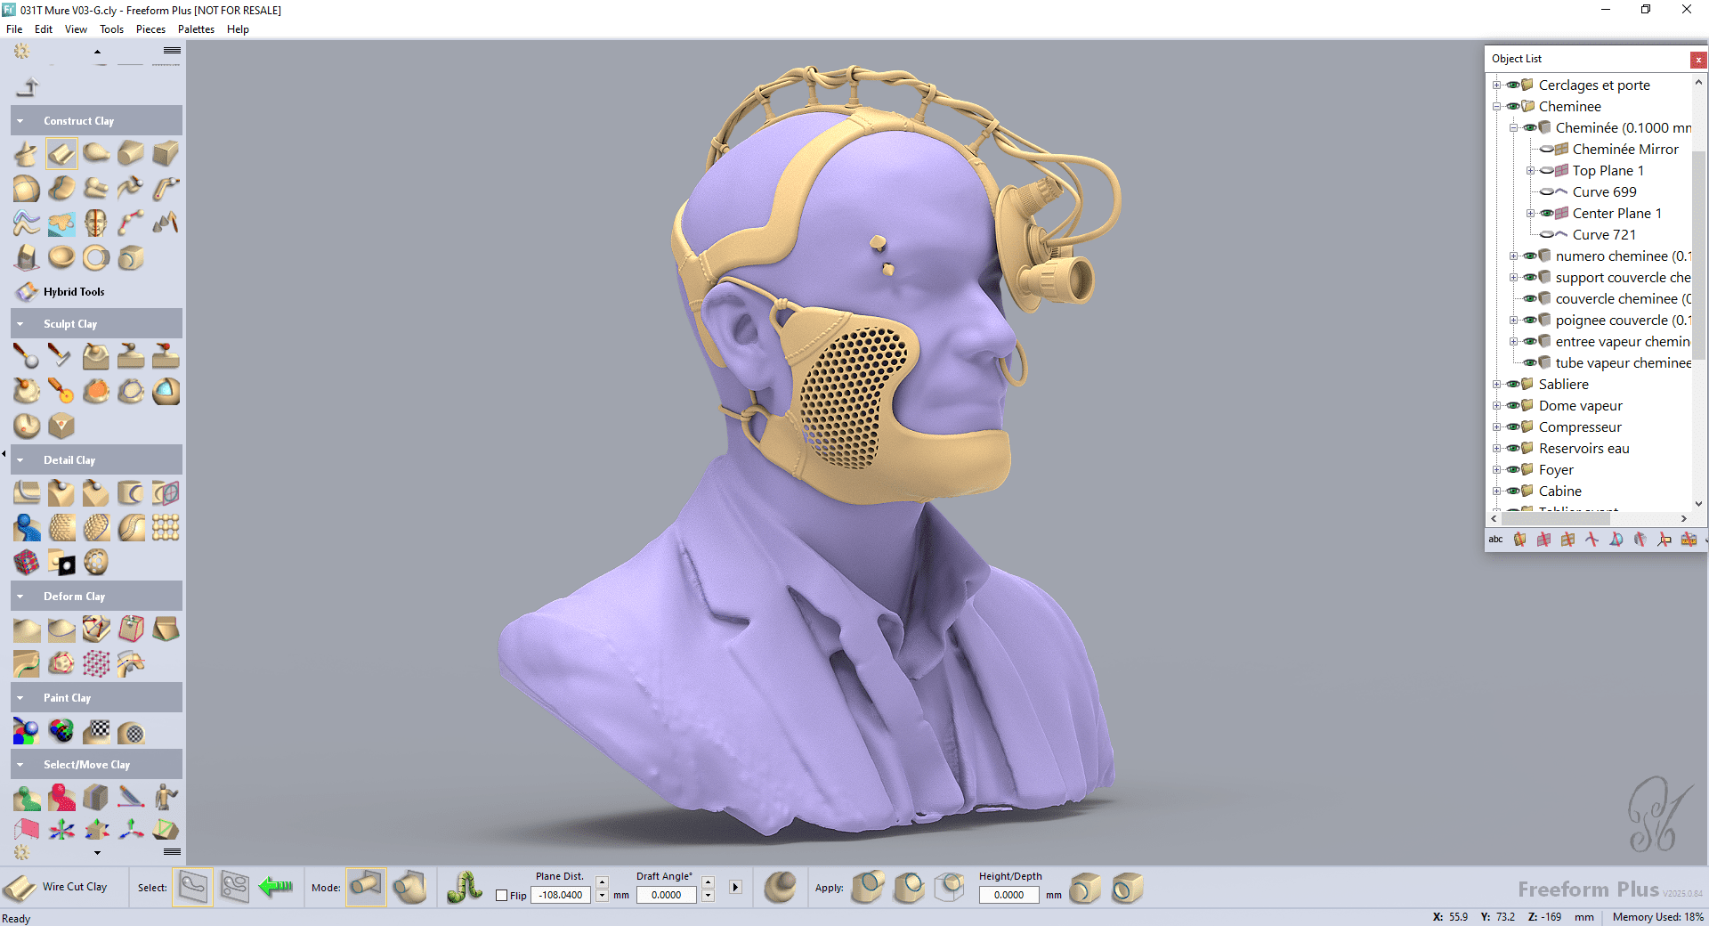
Task: Open the Pieces menu
Action: click(150, 28)
